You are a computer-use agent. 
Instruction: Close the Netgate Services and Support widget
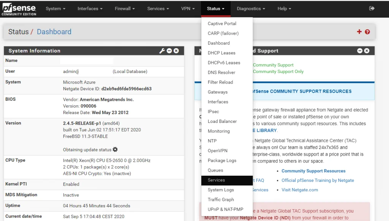coord(367,51)
